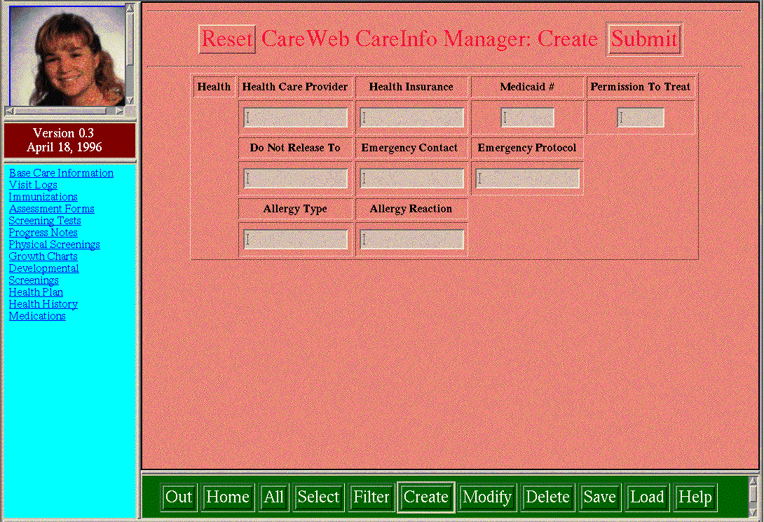Open Screening Tests link

[45, 221]
